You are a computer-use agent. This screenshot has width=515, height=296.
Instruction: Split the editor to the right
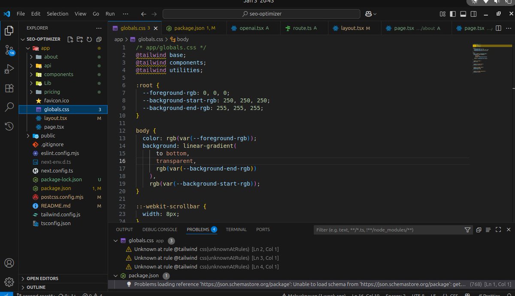[498, 28]
